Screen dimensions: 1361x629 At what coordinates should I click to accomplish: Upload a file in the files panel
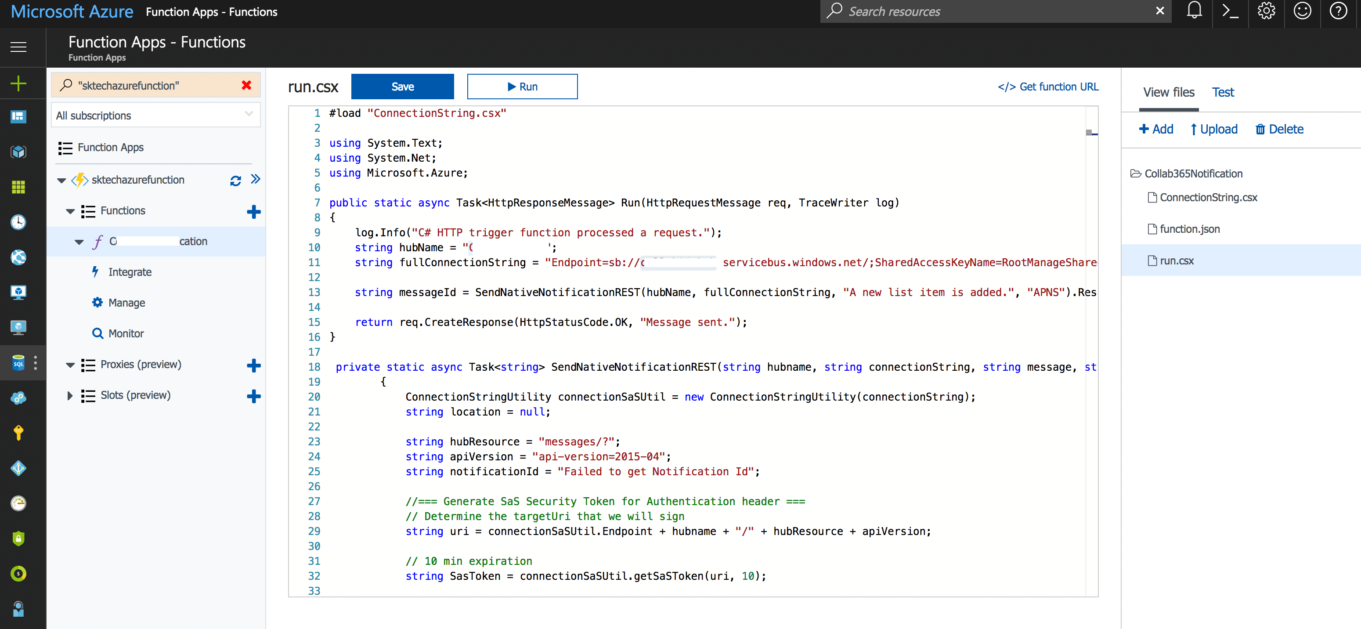(x=1213, y=129)
